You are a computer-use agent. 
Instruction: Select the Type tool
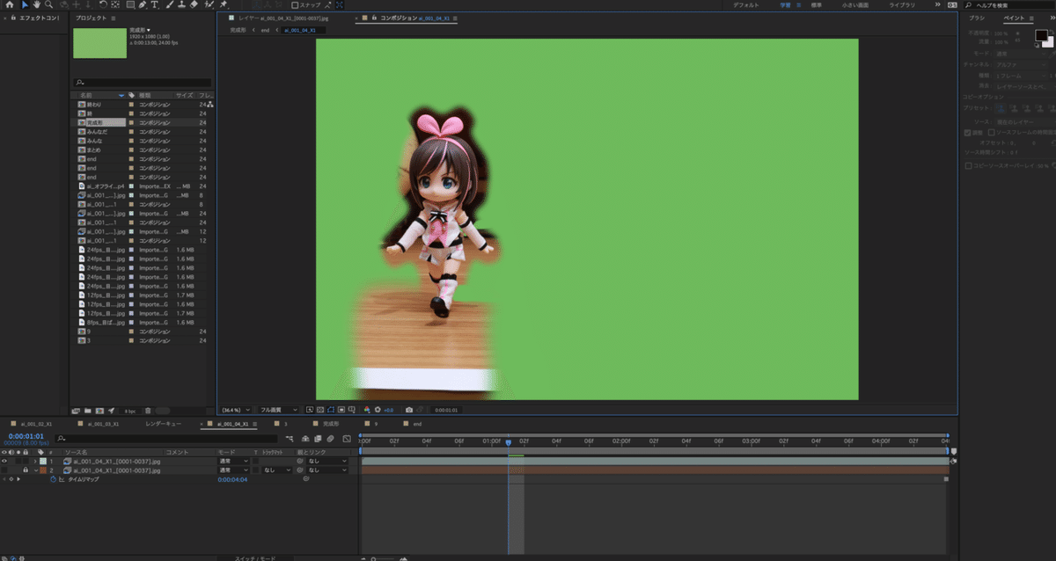(156, 4)
